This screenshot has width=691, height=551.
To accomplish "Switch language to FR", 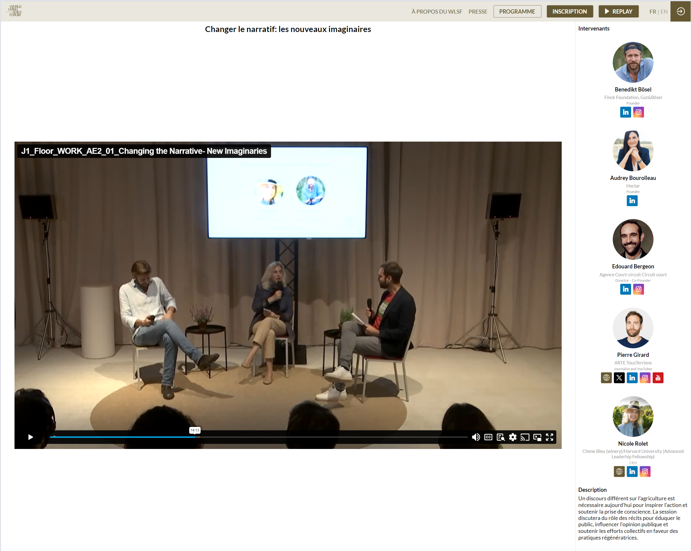I will [x=653, y=11].
